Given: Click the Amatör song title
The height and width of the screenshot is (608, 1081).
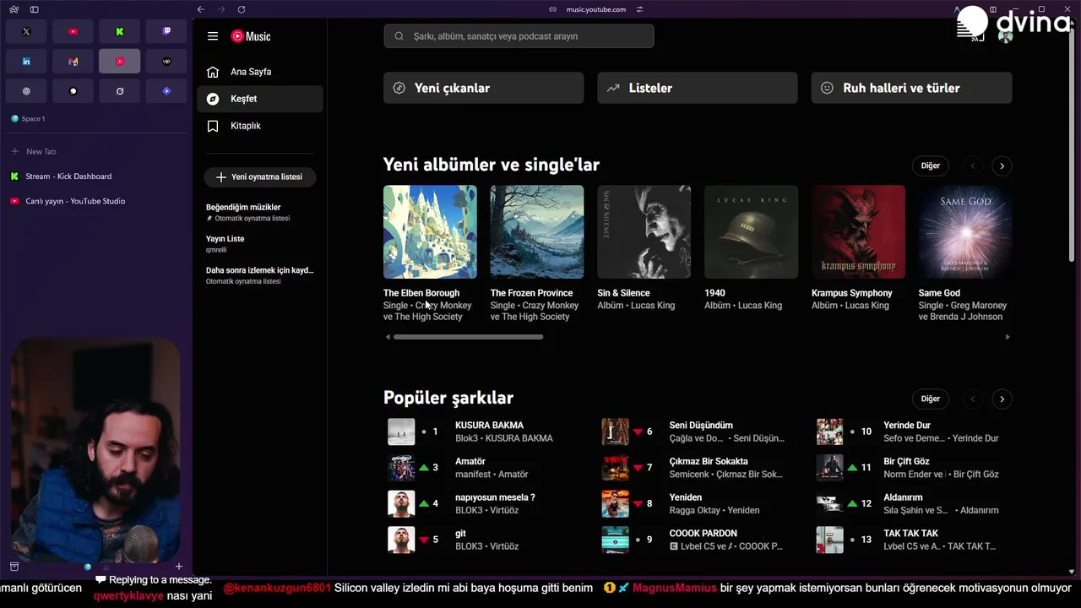Looking at the screenshot, I should pyautogui.click(x=470, y=461).
